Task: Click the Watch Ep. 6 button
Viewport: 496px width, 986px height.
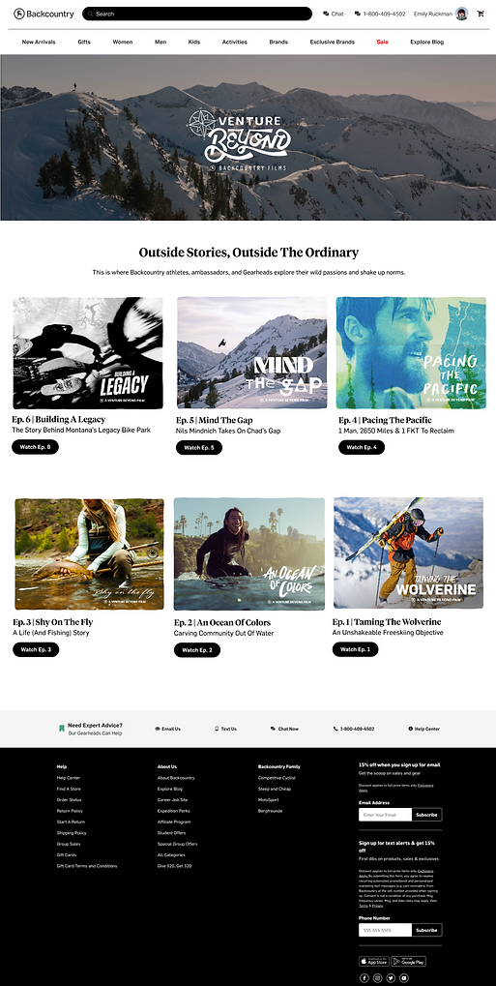Action: coord(35,446)
